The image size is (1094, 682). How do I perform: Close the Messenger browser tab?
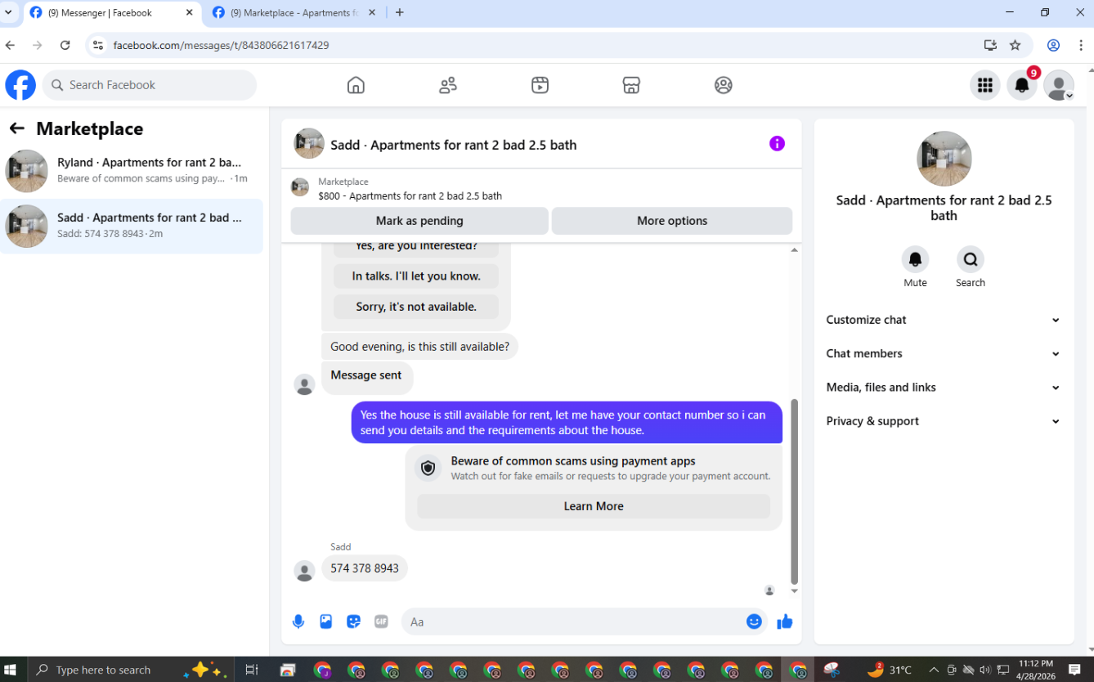189,12
